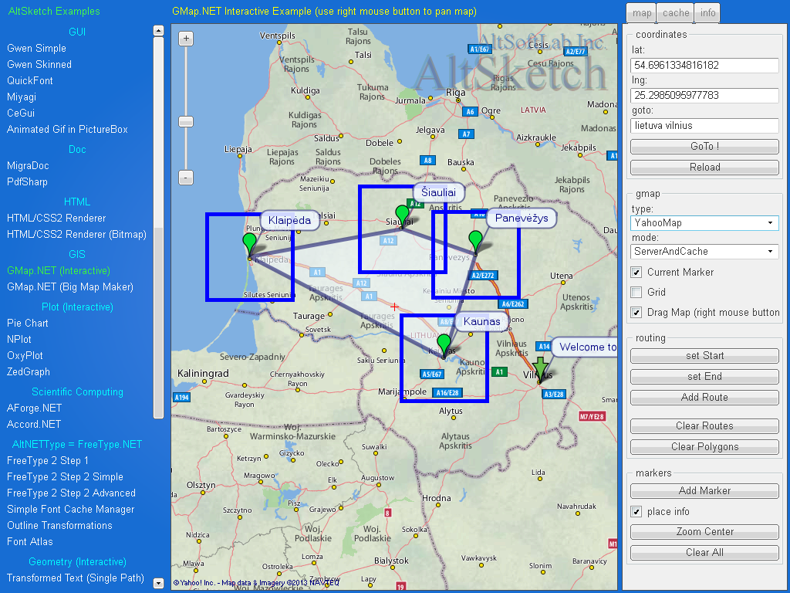The height and width of the screenshot is (593, 790).
Task: Click the Add Marker button
Action: click(x=704, y=491)
